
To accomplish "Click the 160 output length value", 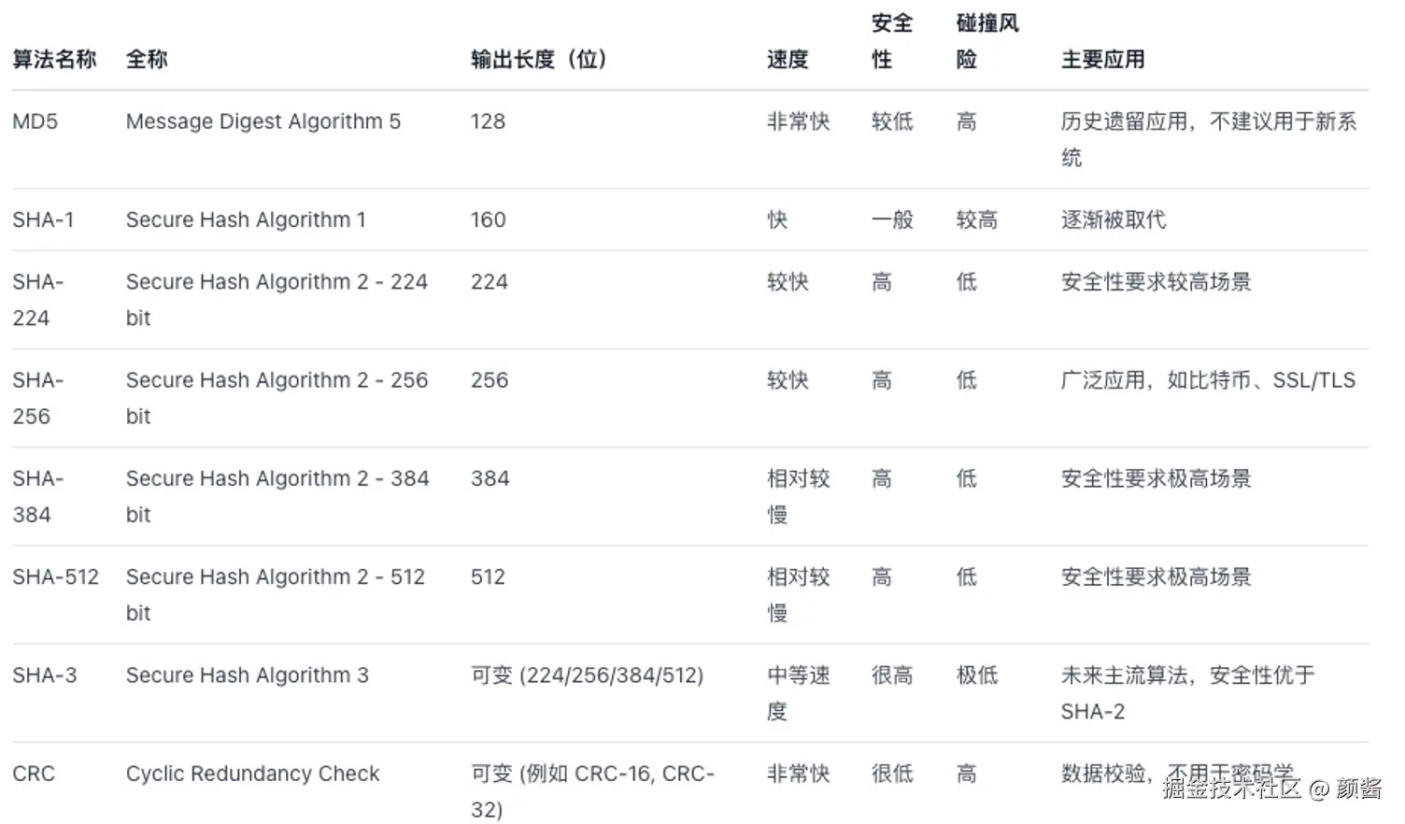I will click(x=488, y=220).
